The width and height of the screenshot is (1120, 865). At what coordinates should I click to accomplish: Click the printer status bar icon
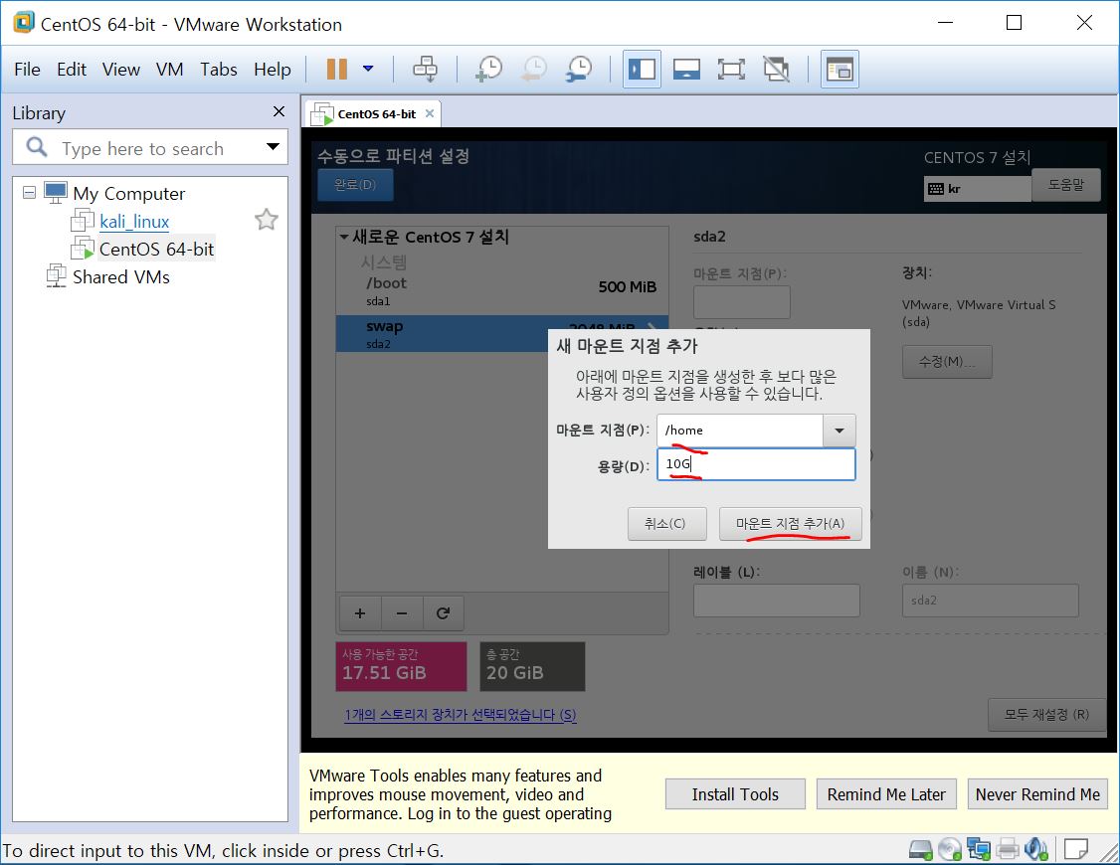click(x=1008, y=849)
